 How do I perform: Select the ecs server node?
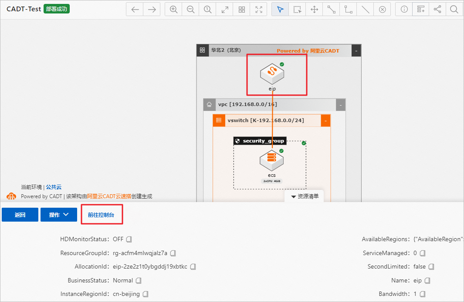click(272, 160)
